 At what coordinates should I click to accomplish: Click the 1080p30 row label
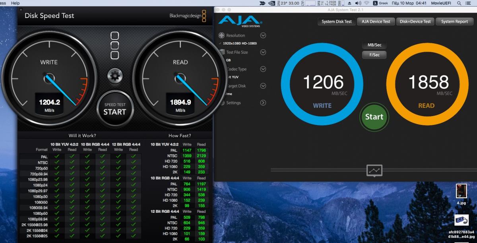click(40, 196)
